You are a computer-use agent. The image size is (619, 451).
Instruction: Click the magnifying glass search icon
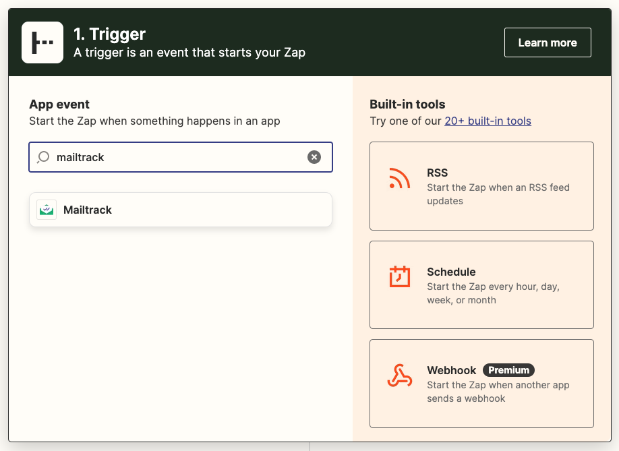click(x=43, y=157)
